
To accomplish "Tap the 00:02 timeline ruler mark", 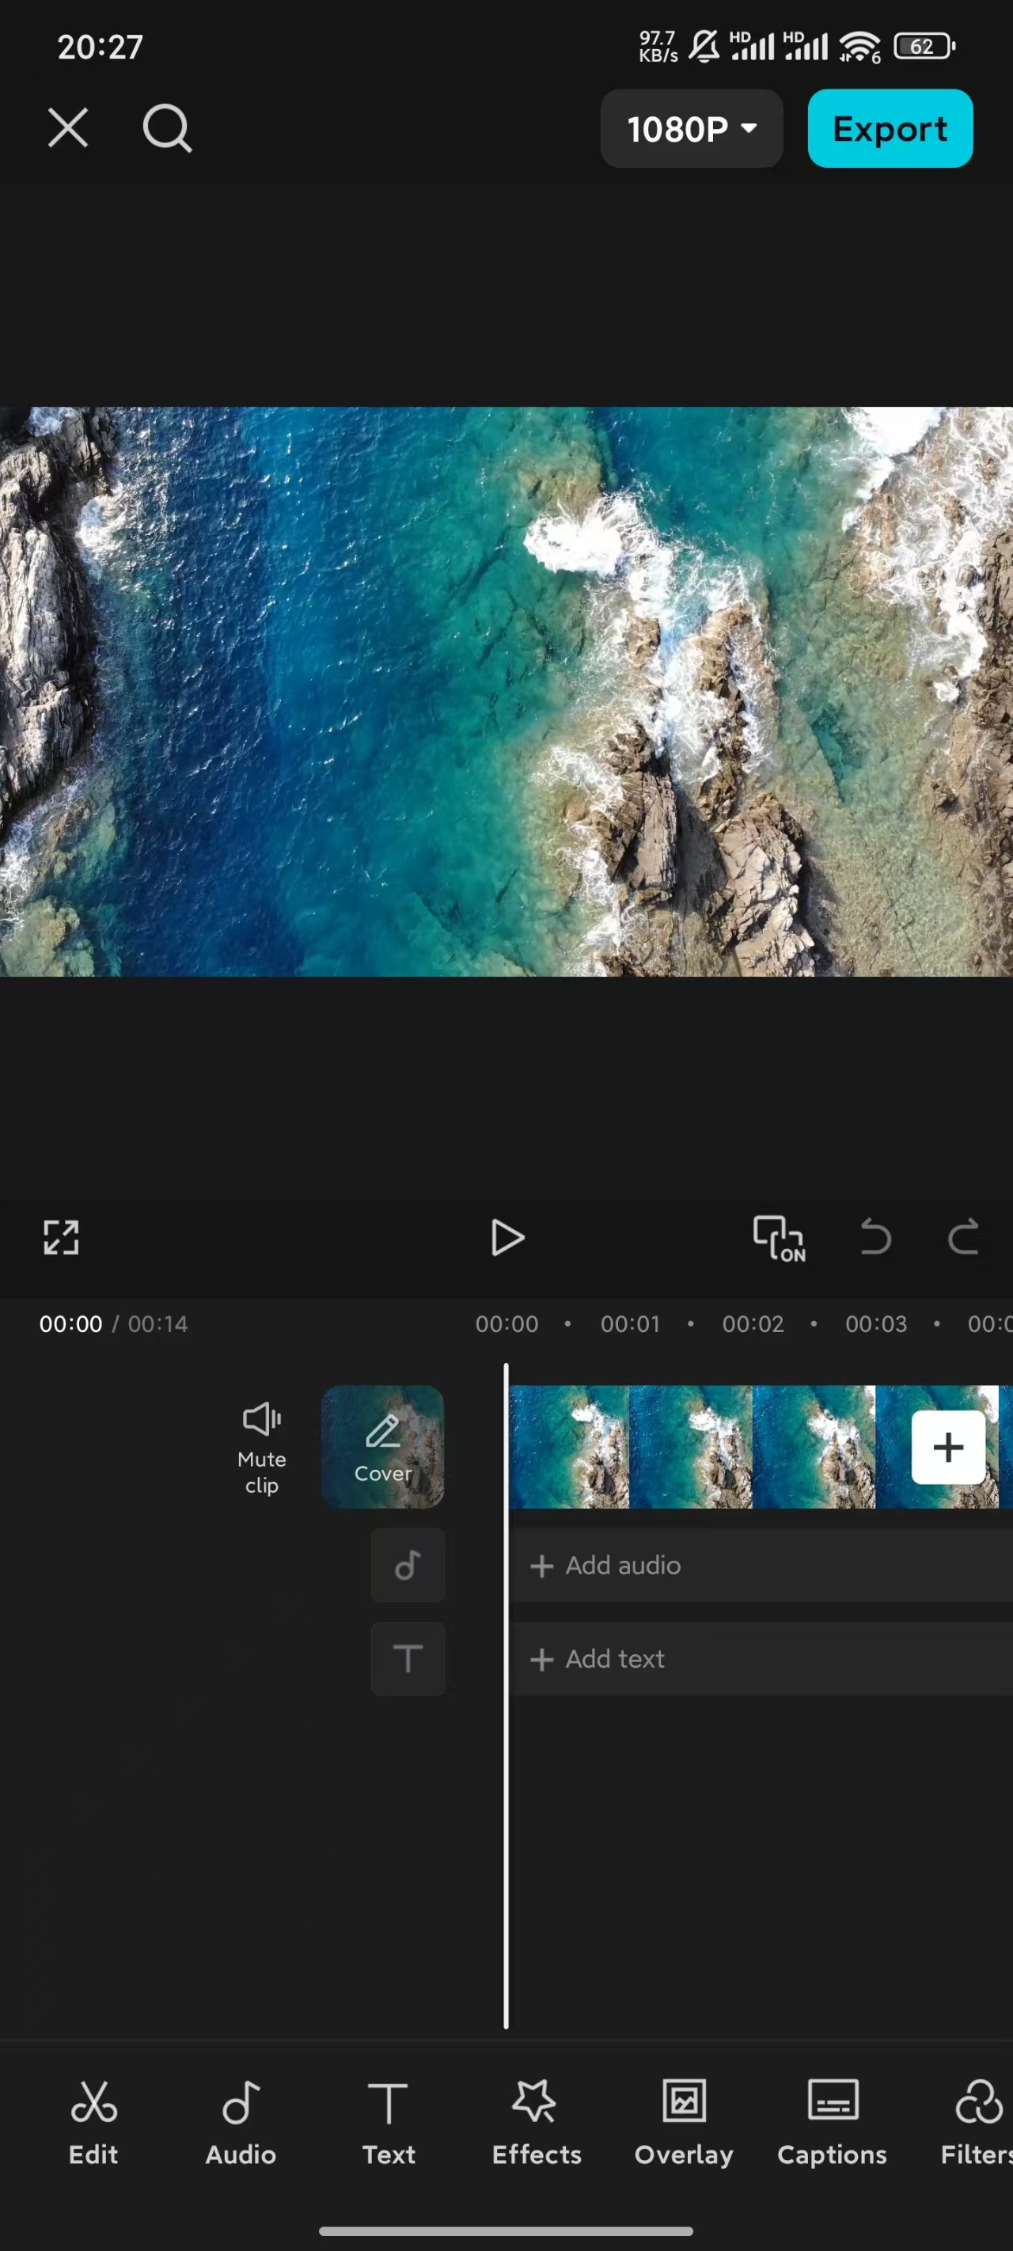I will tap(753, 1324).
